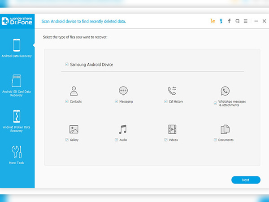The width and height of the screenshot is (269, 202).
Task: Open the feedback chat bubble icon
Action: [x=237, y=21]
